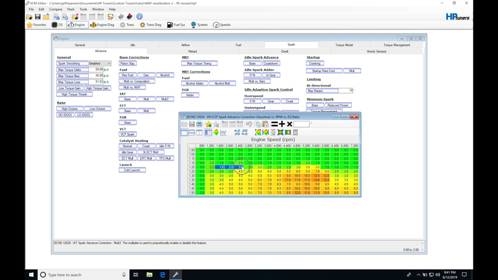Open the Flash menu
This screenshot has width=498, height=280.
pos(71,9)
